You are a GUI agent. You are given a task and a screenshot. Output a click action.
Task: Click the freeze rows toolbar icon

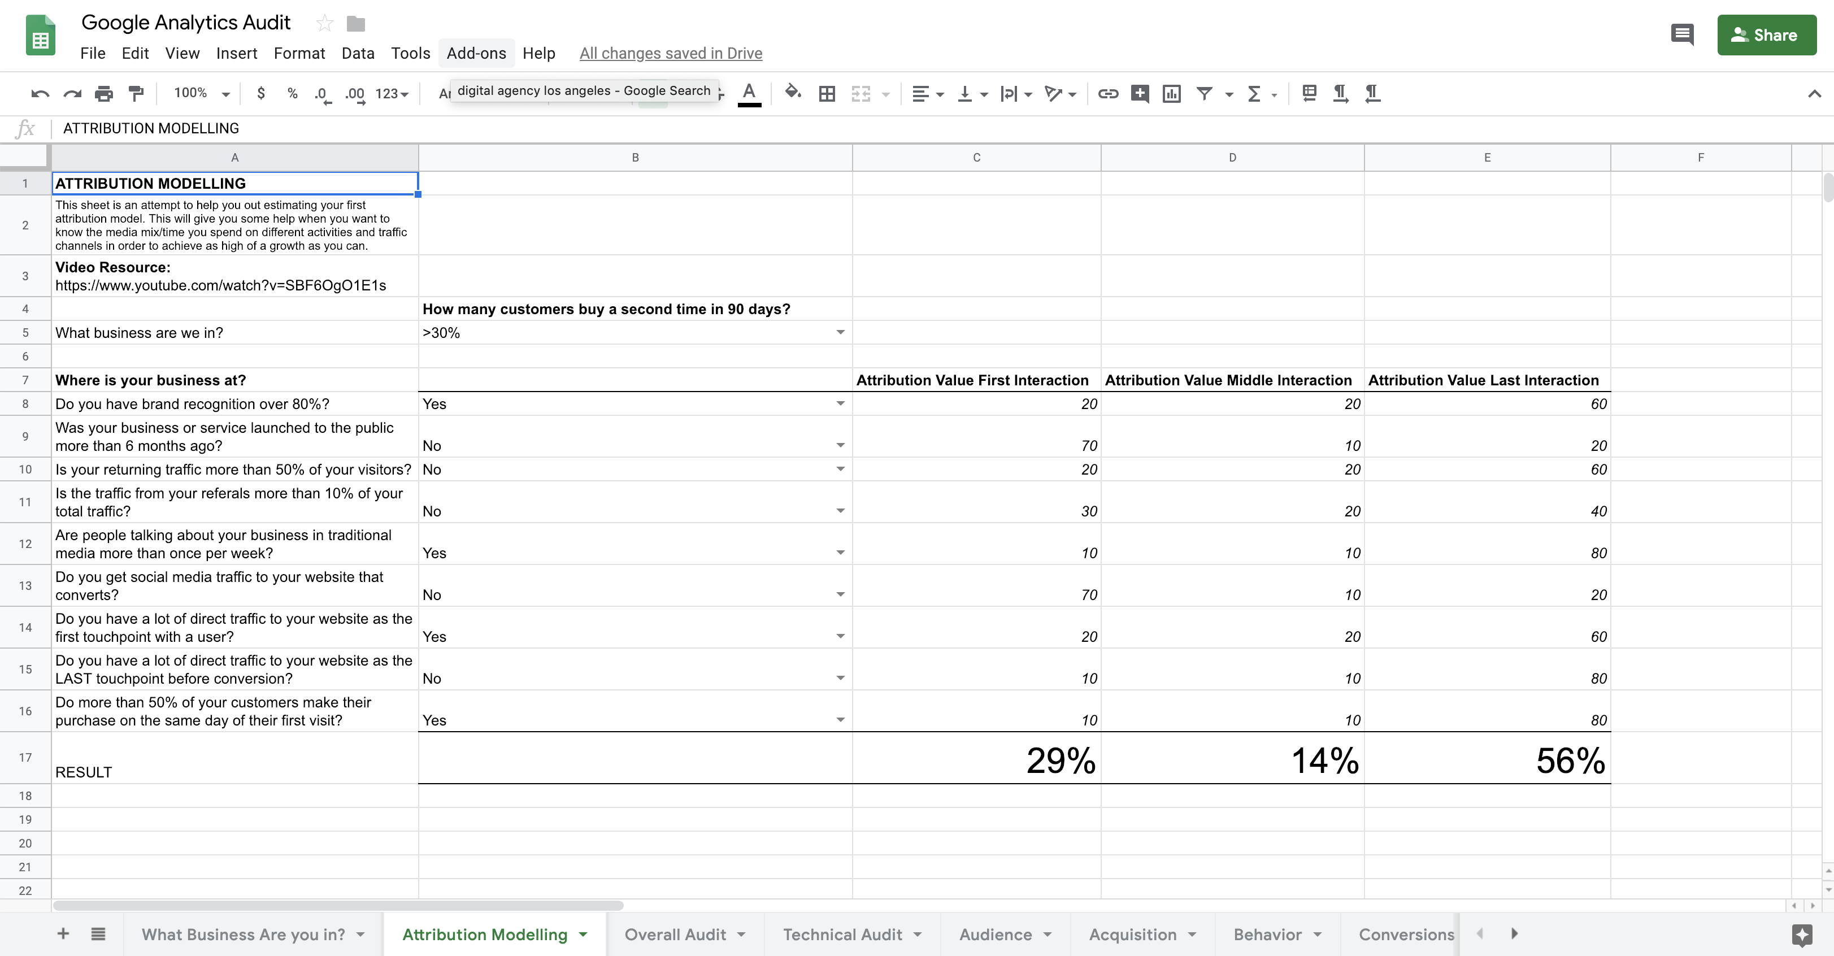1309,93
